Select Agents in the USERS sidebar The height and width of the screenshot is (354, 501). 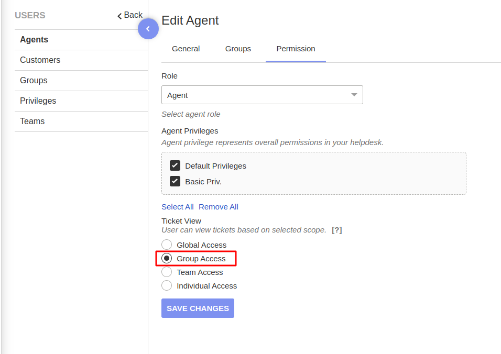(34, 39)
